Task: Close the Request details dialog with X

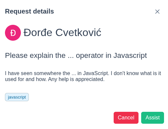Action: pos(157,12)
